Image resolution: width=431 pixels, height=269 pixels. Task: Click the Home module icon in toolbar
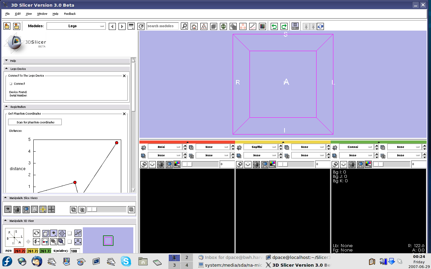tap(194, 26)
